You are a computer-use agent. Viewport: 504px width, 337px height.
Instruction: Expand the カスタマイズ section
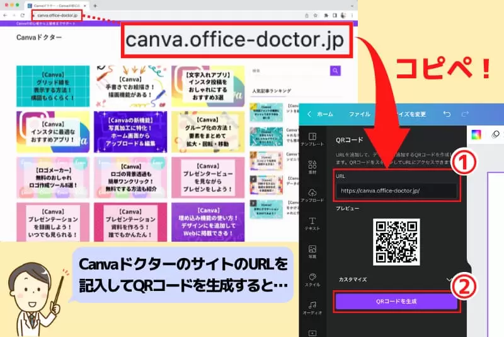(396, 280)
